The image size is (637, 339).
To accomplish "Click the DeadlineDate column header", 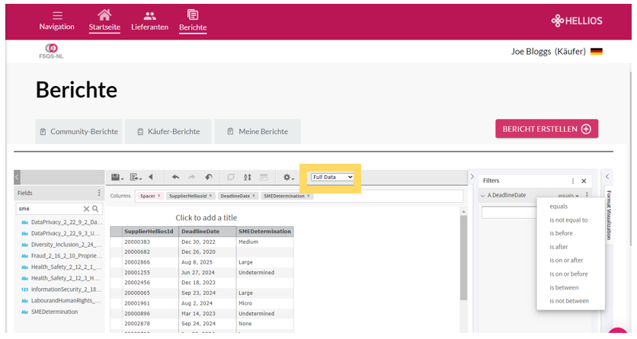I will [207, 232].
